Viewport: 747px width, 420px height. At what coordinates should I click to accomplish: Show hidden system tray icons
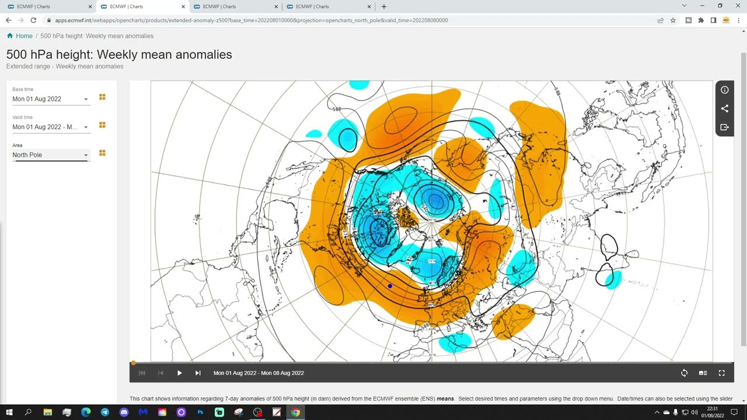657,412
